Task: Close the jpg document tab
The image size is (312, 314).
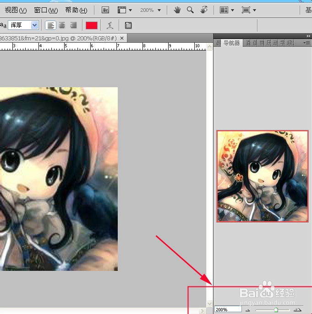Action: tap(122, 38)
